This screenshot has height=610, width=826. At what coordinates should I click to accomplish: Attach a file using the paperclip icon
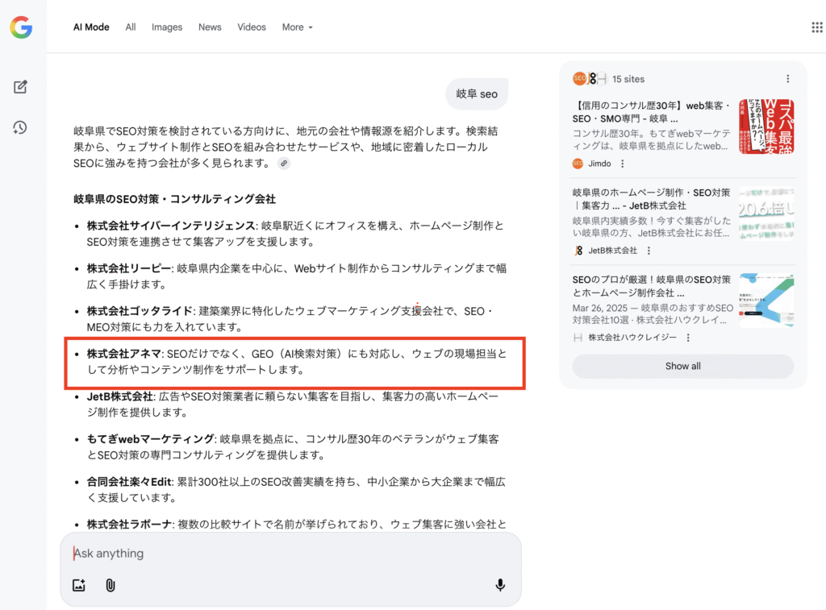110,586
